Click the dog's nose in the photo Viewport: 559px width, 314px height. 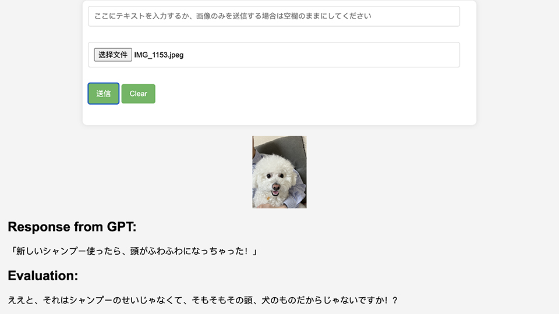click(275, 187)
